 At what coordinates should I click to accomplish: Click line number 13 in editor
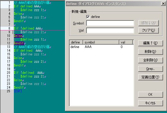tap(8, 47)
